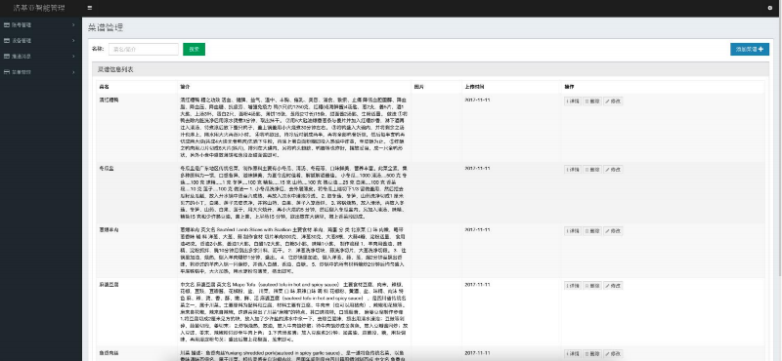Edit the 鱼香肉丝 row with 修改
Viewport: 782px width, 361px height.
613,353
